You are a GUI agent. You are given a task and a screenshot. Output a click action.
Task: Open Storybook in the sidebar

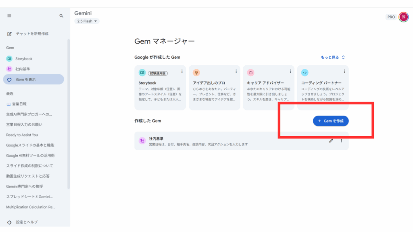point(24,59)
